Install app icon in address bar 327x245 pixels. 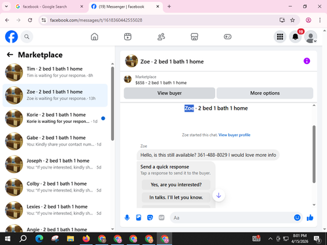pyautogui.click(x=282, y=20)
